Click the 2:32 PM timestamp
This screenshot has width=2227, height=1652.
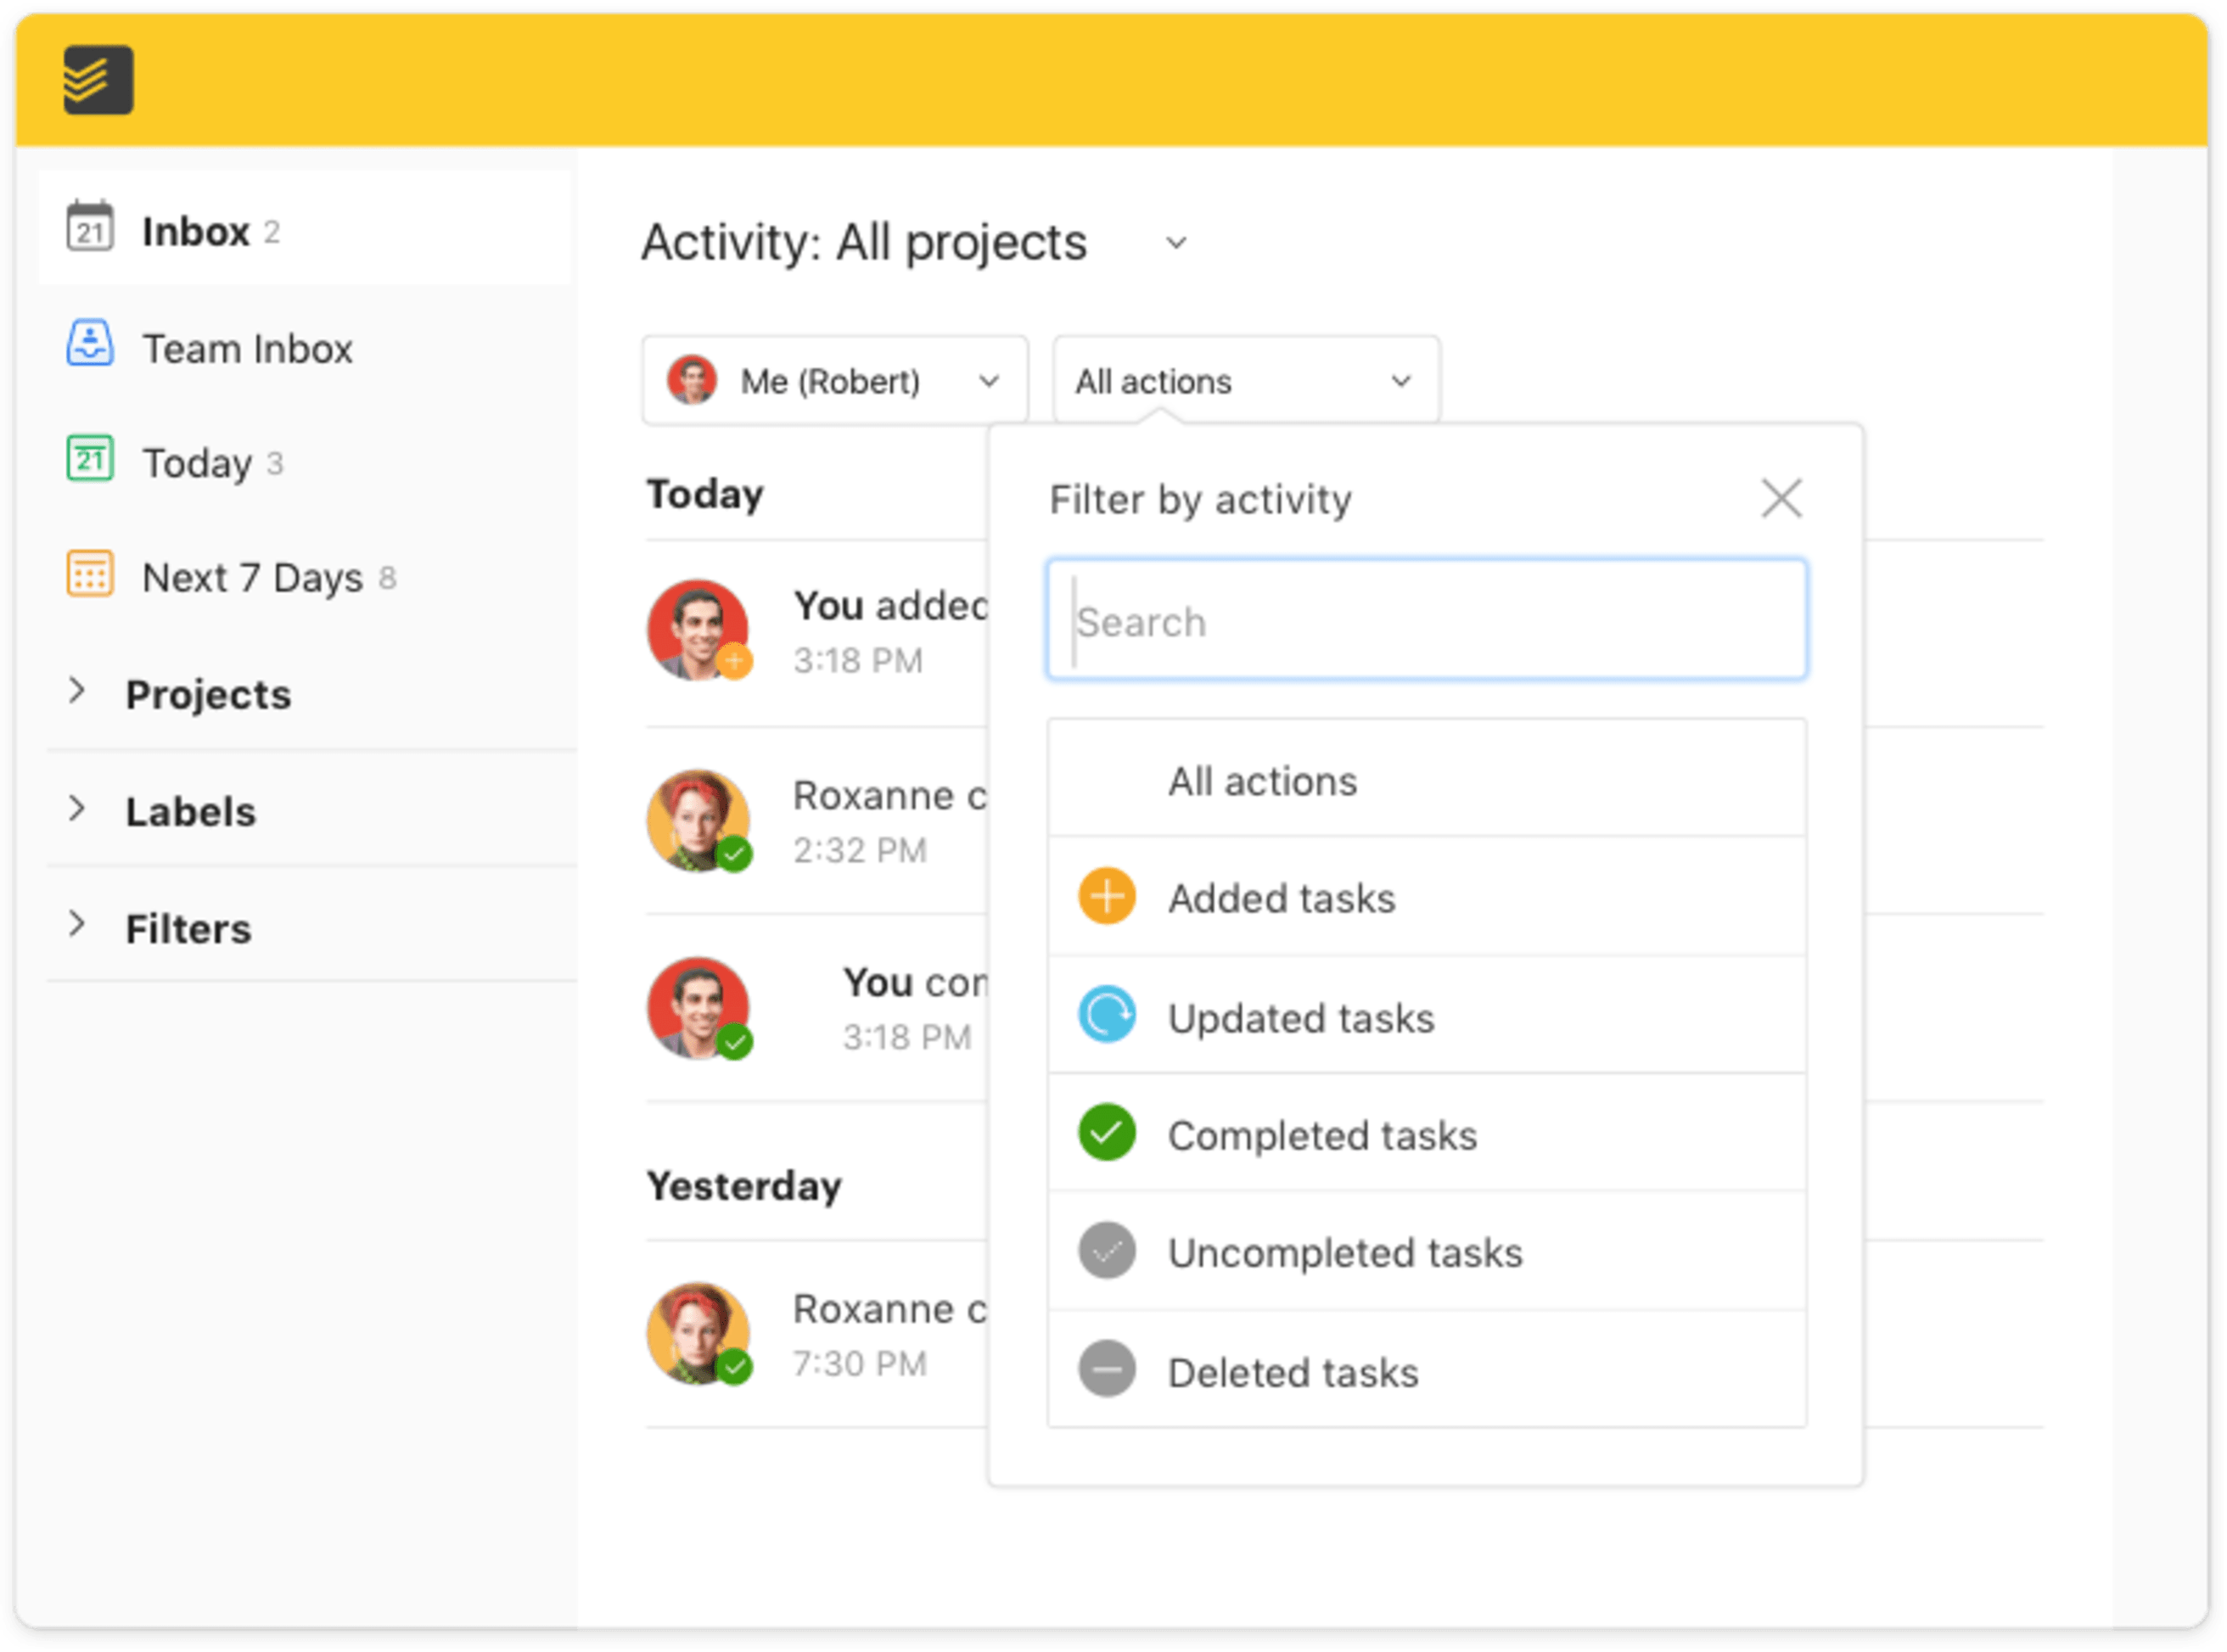point(860,850)
